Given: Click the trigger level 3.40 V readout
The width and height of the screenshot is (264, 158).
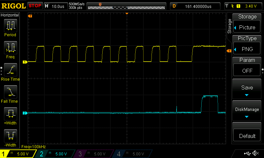Looking at the screenshot, I should [x=251, y=6].
